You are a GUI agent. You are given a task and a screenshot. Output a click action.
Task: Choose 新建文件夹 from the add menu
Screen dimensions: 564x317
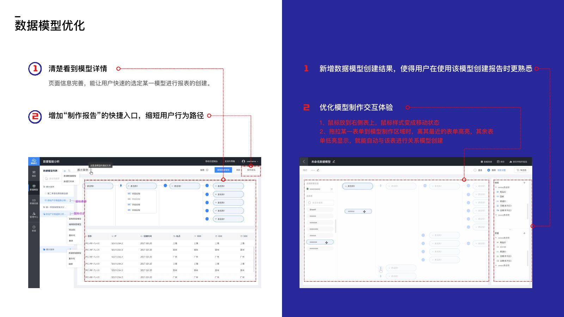[x=69, y=181]
